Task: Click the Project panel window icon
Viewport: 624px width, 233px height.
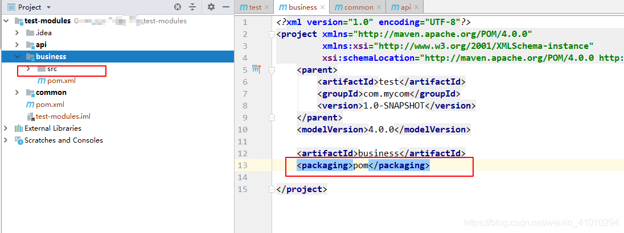Action: tap(12, 7)
